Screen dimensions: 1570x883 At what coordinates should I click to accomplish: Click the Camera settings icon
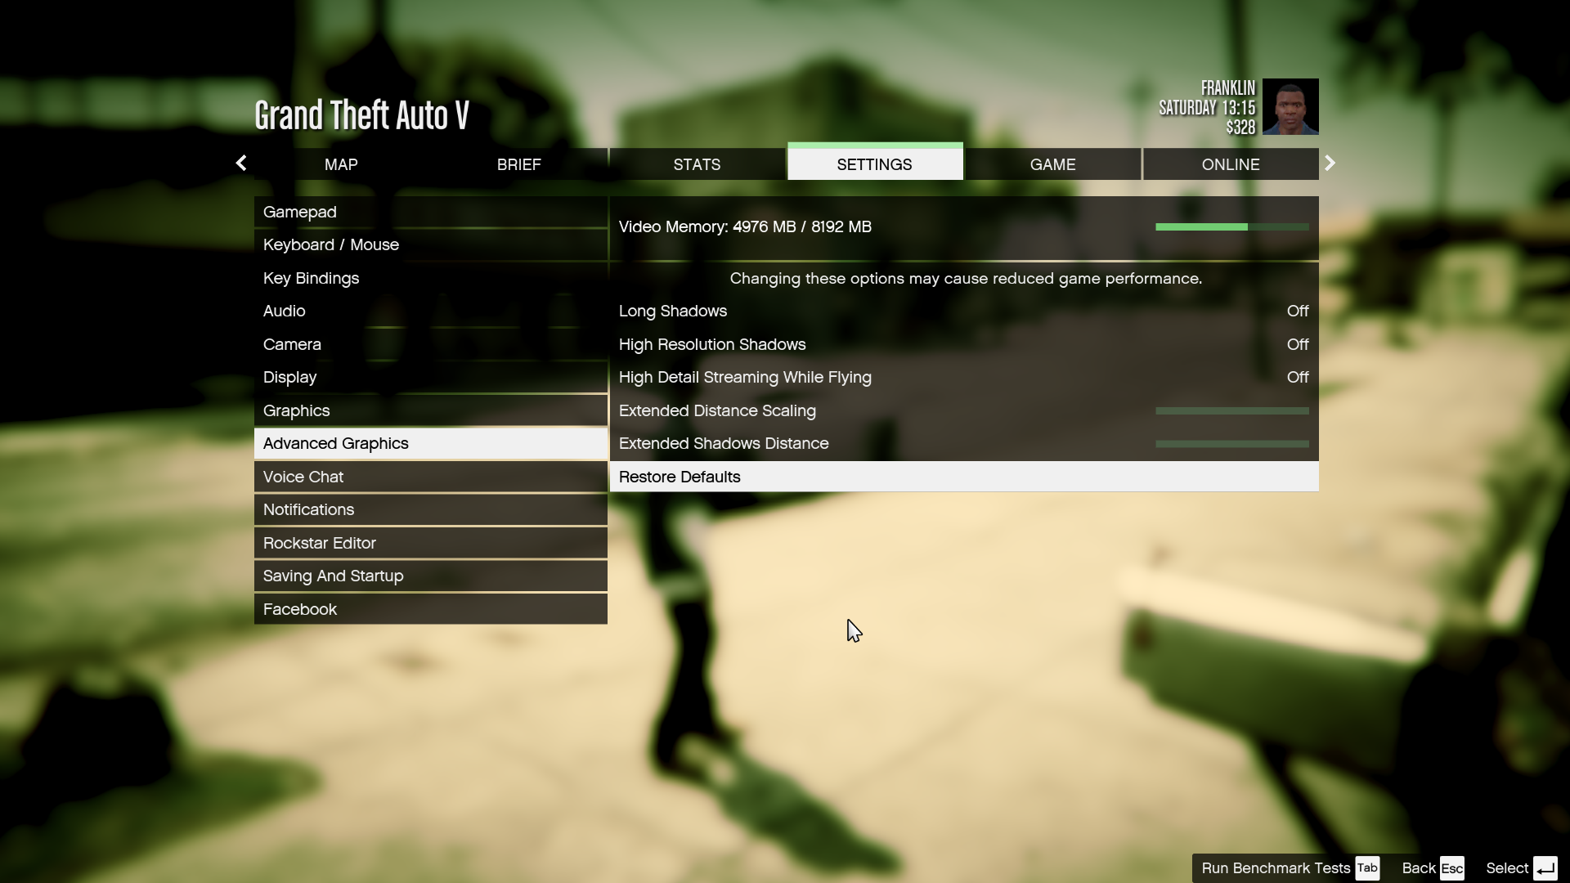pyautogui.click(x=291, y=343)
